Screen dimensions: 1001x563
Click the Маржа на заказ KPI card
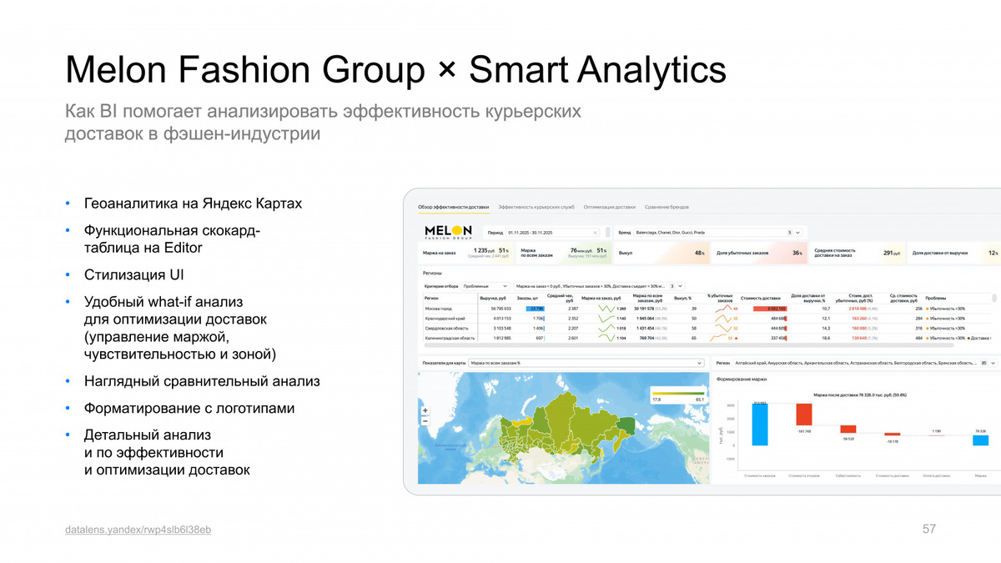point(465,251)
